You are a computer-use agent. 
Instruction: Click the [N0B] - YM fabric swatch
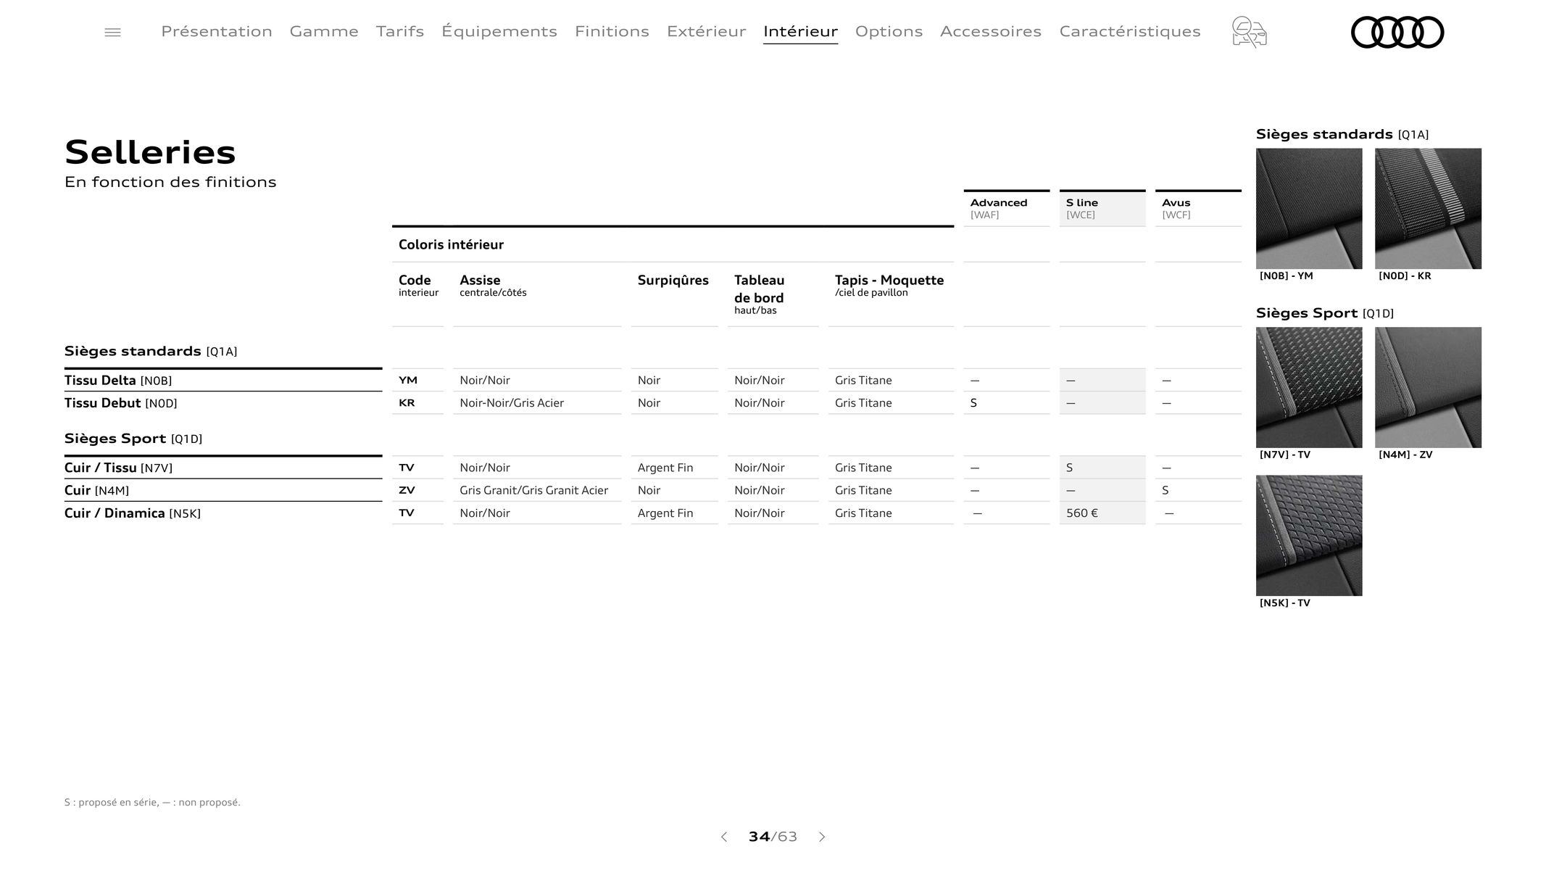coord(1309,209)
